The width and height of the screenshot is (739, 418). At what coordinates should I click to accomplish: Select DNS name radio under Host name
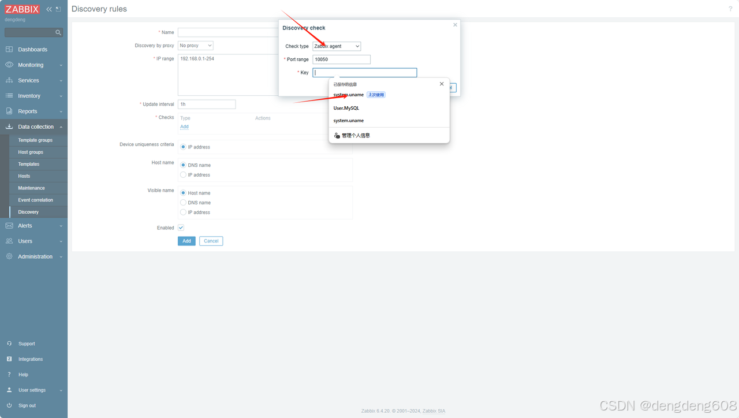pyautogui.click(x=184, y=165)
